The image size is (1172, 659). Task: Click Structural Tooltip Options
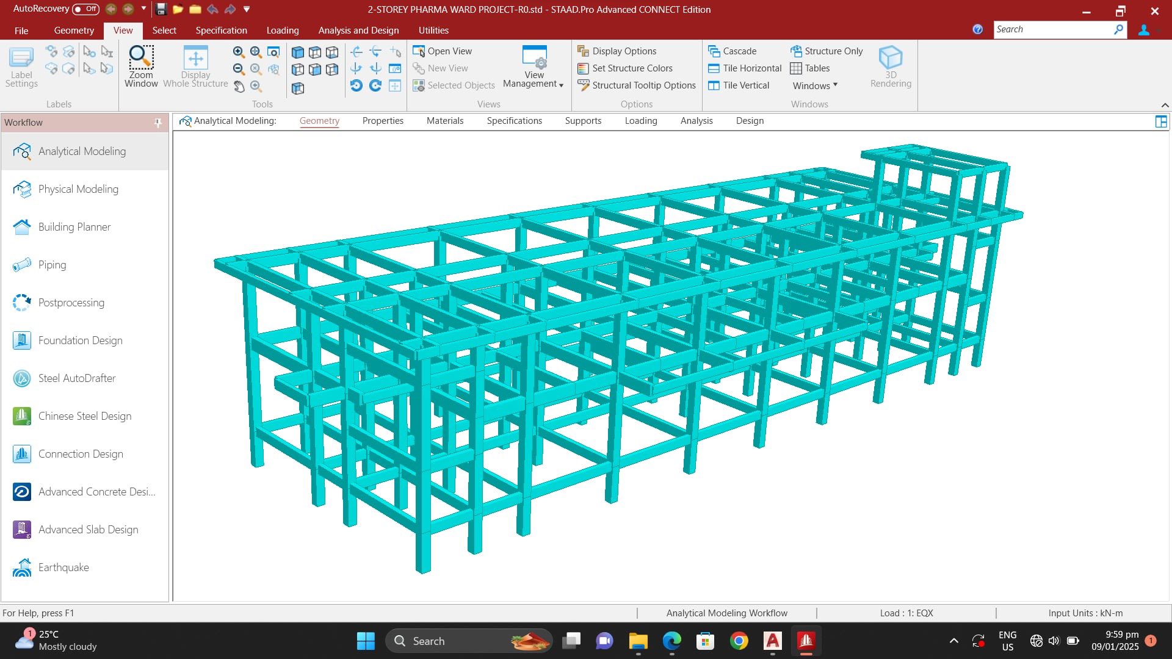(x=637, y=85)
